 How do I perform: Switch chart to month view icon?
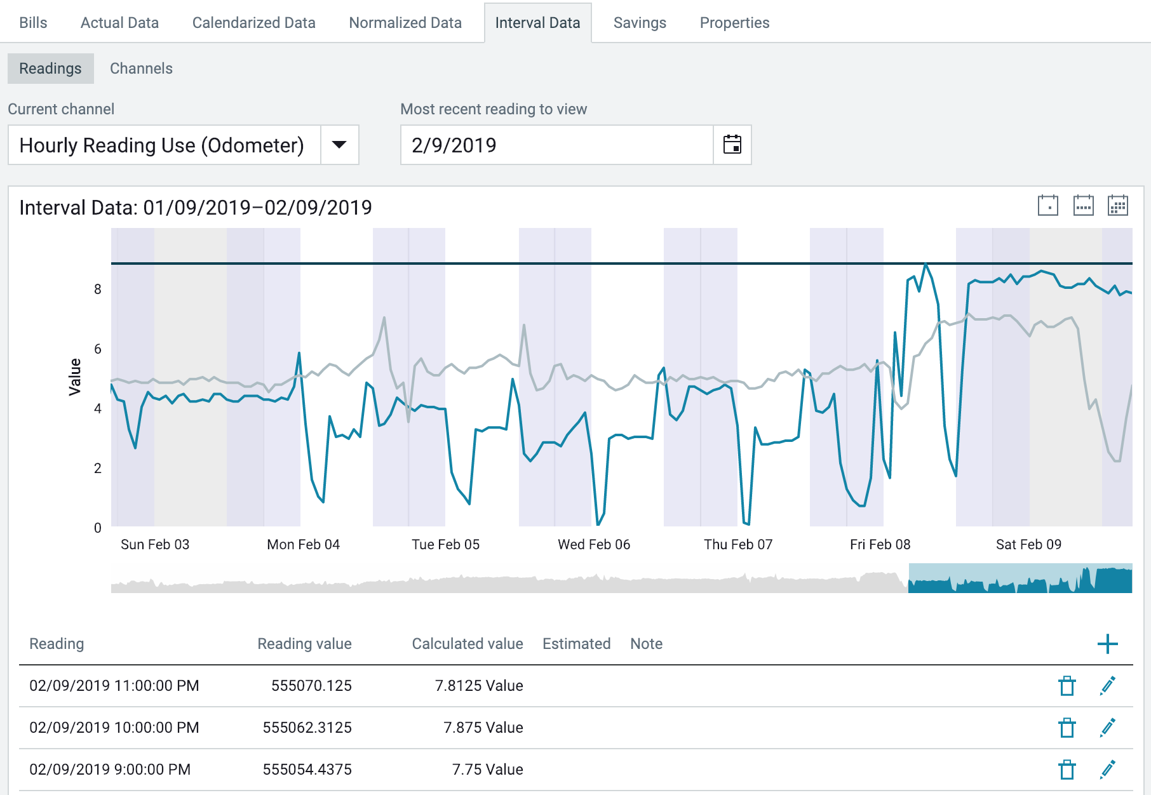1117,206
